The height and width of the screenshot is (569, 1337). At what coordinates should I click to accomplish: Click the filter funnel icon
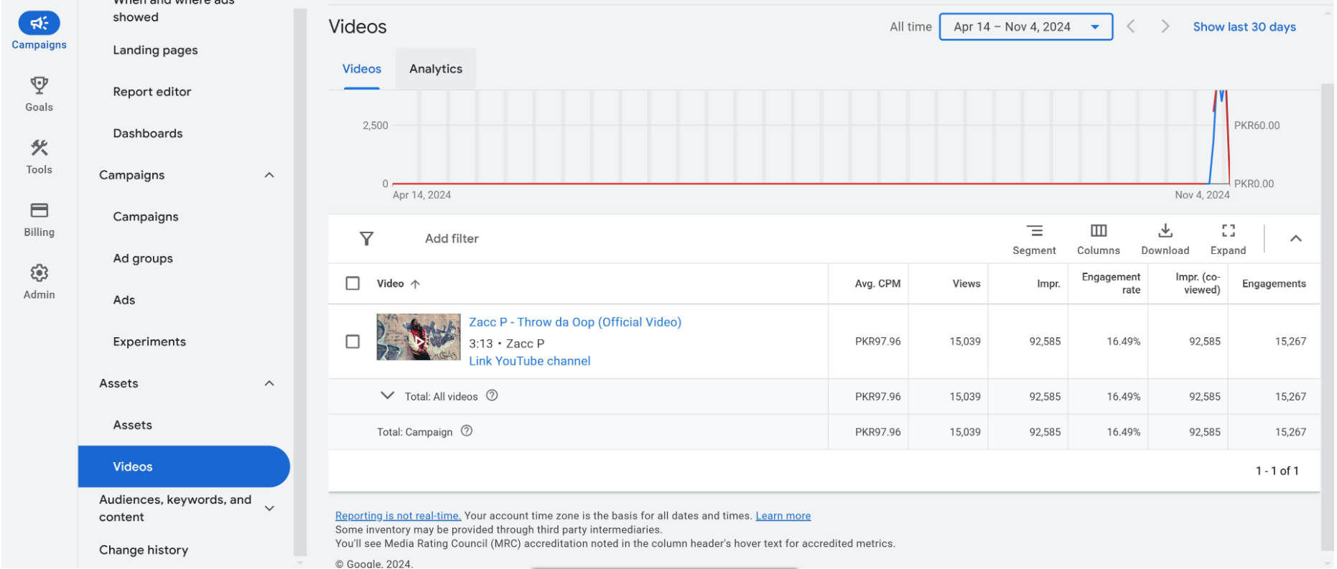(x=366, y=239)
